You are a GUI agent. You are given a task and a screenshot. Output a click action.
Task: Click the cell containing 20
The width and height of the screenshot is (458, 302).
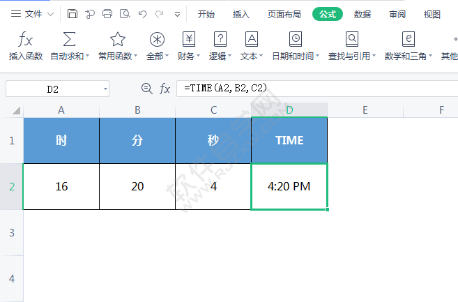pos(137,186)
